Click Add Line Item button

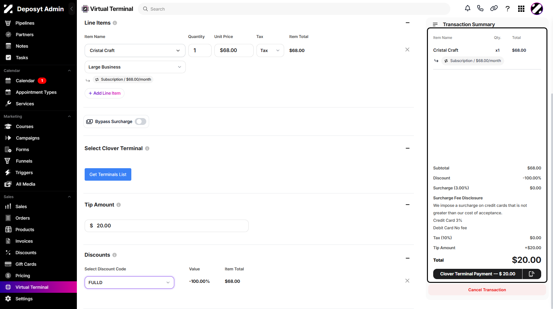pos(105,93)
